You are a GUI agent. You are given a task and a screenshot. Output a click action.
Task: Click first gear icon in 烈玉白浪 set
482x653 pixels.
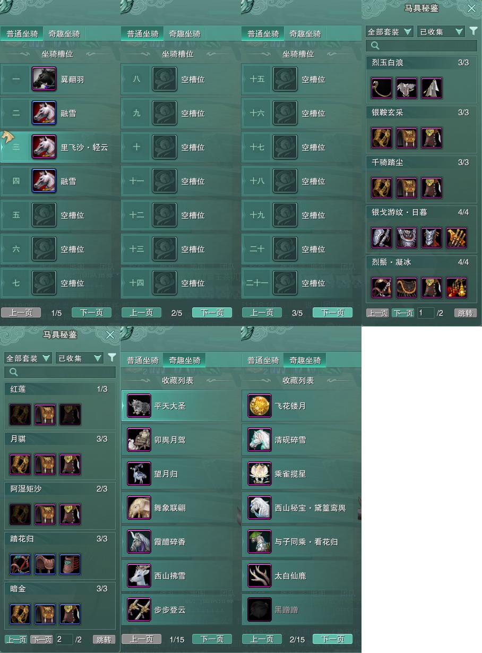382,88
